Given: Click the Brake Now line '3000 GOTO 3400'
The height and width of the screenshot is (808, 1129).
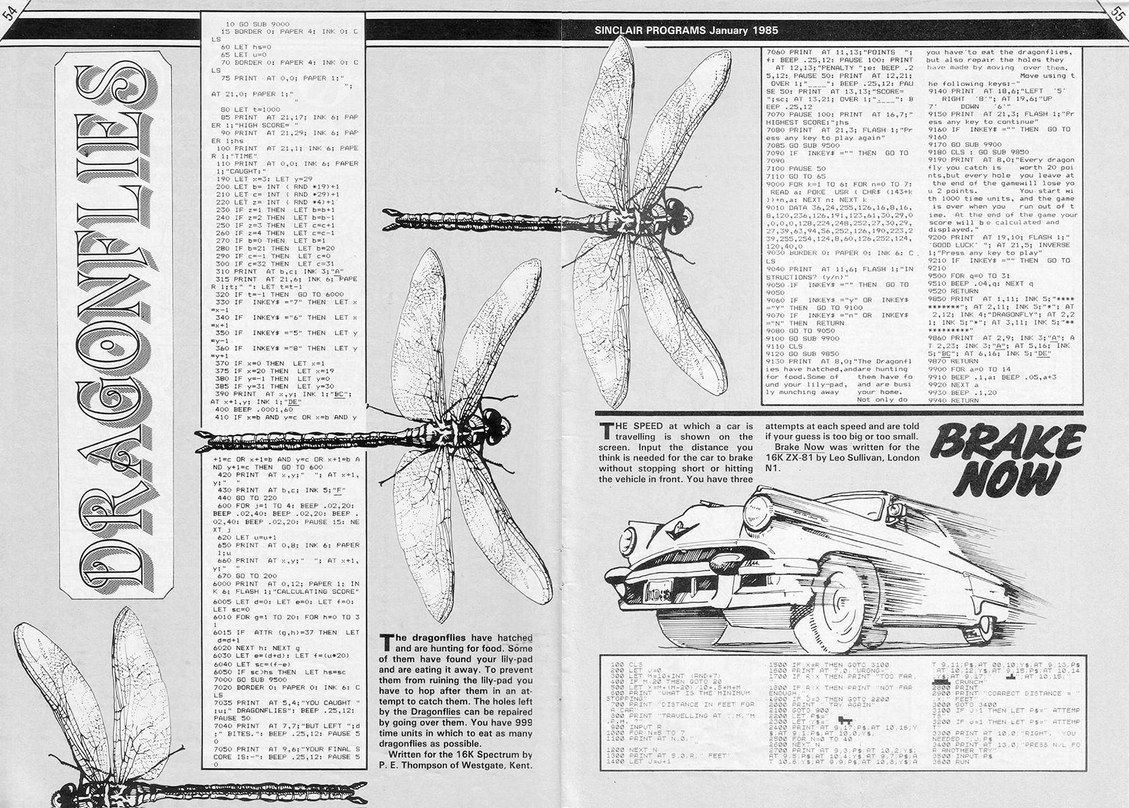Looking at the screenshot, I should coord(963,706).
